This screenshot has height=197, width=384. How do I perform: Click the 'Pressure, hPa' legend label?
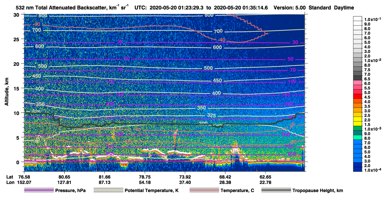[70, 191]
